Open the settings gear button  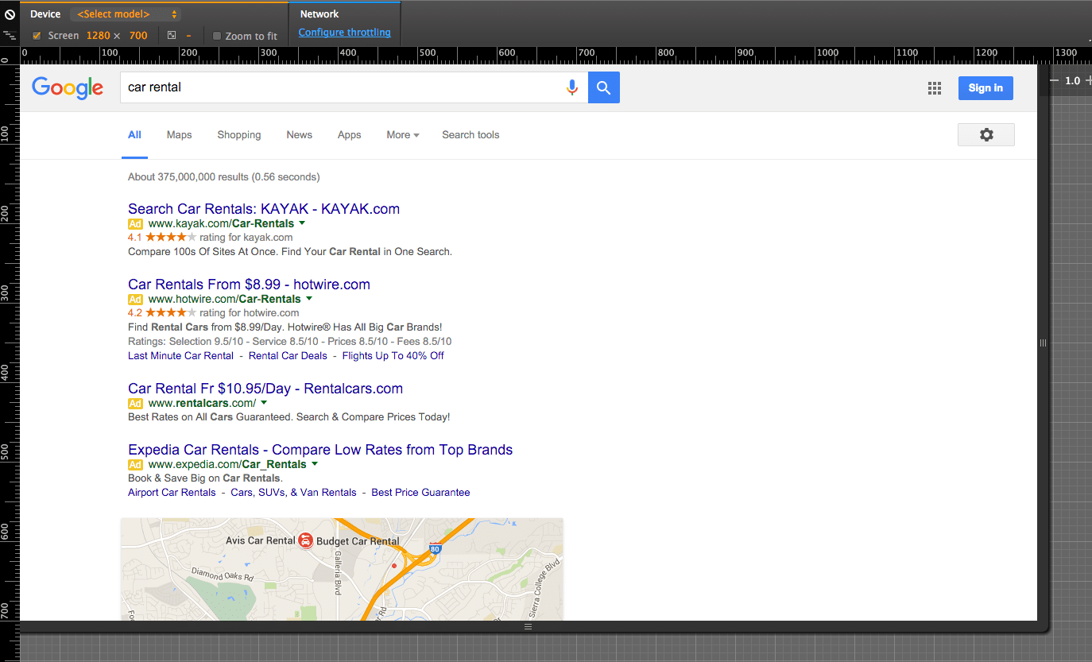(986, 135)
